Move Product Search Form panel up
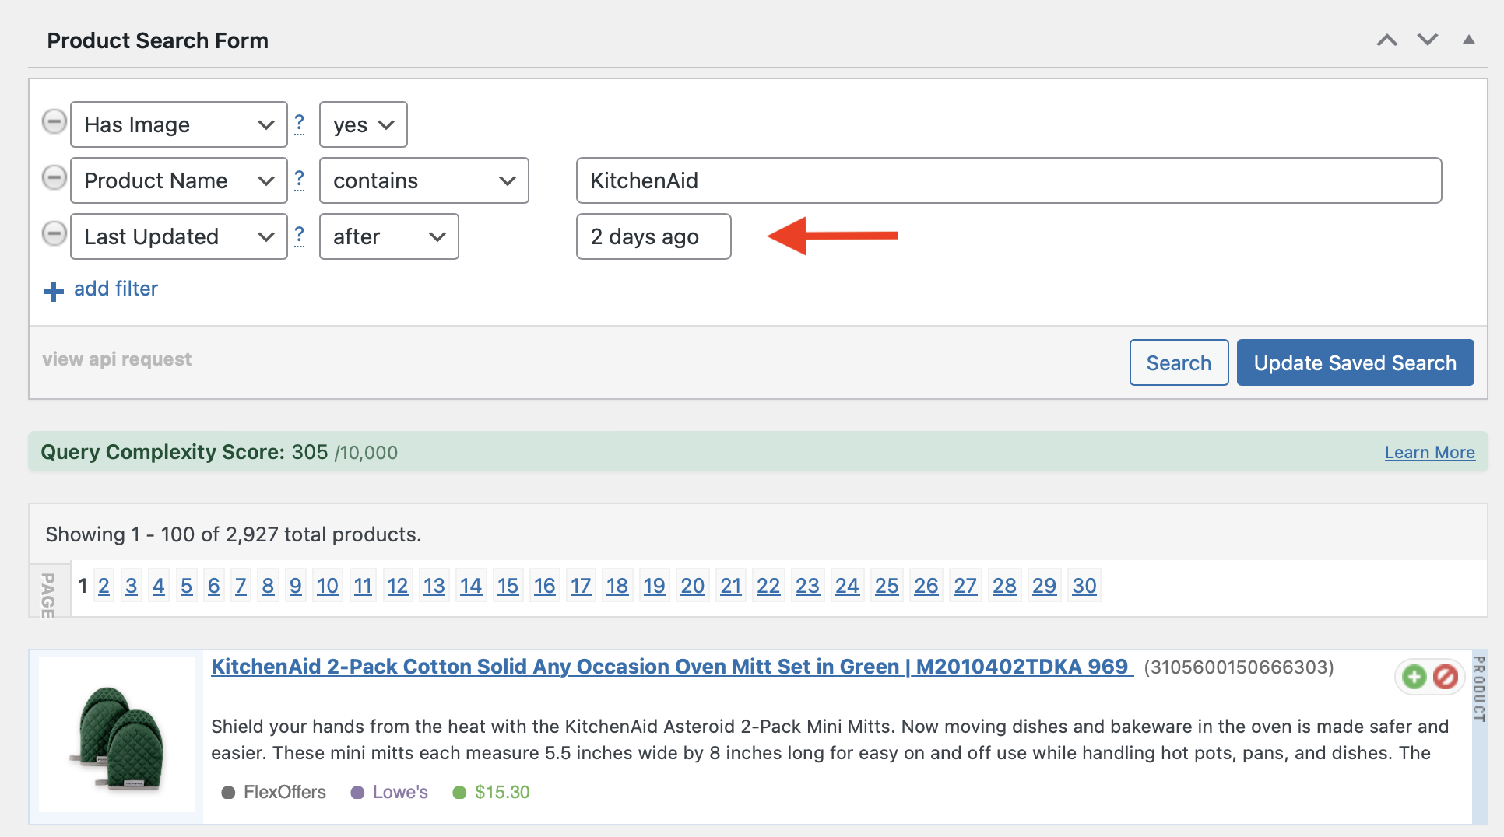The image size is (1504, 837). pos(1387,40)
